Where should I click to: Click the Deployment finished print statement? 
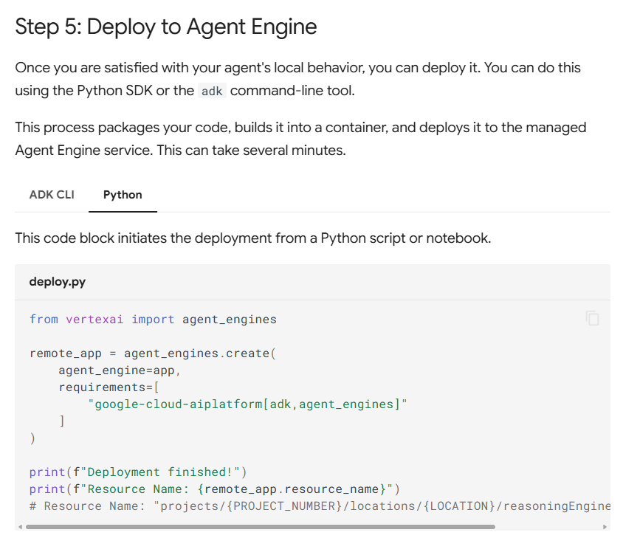click(138, 472)
